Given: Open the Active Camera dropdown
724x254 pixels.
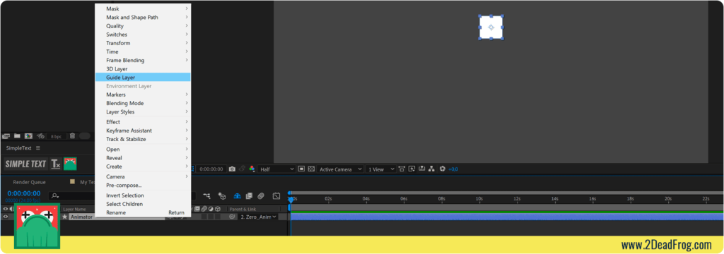Looking at the screenshot, I should tap(340, 169).
